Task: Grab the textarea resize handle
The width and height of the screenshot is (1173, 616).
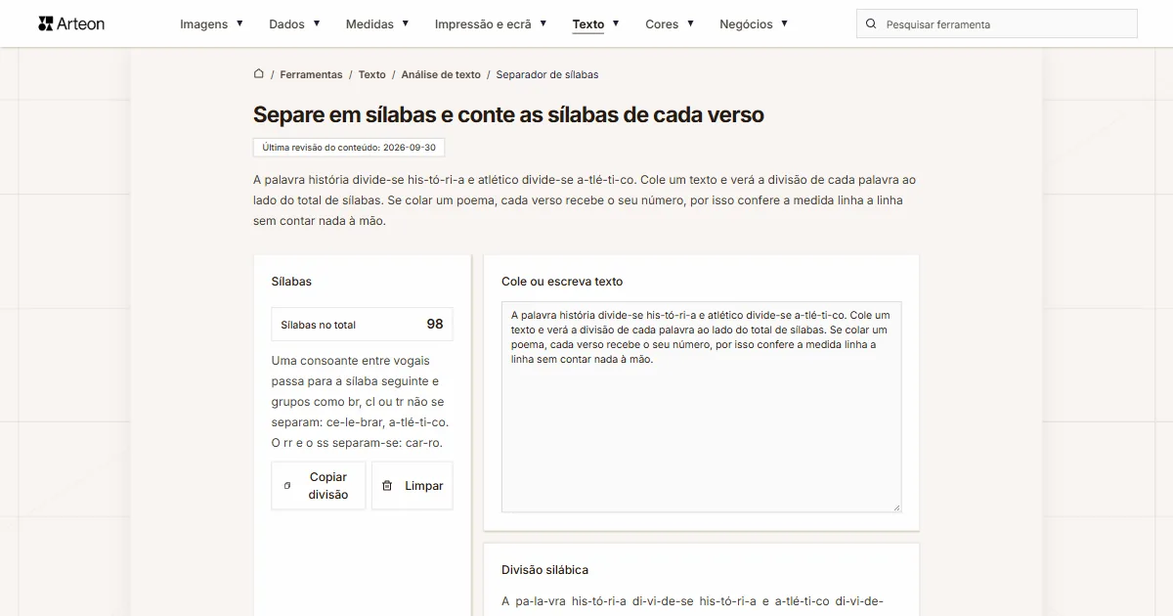Action: (895, 506)
